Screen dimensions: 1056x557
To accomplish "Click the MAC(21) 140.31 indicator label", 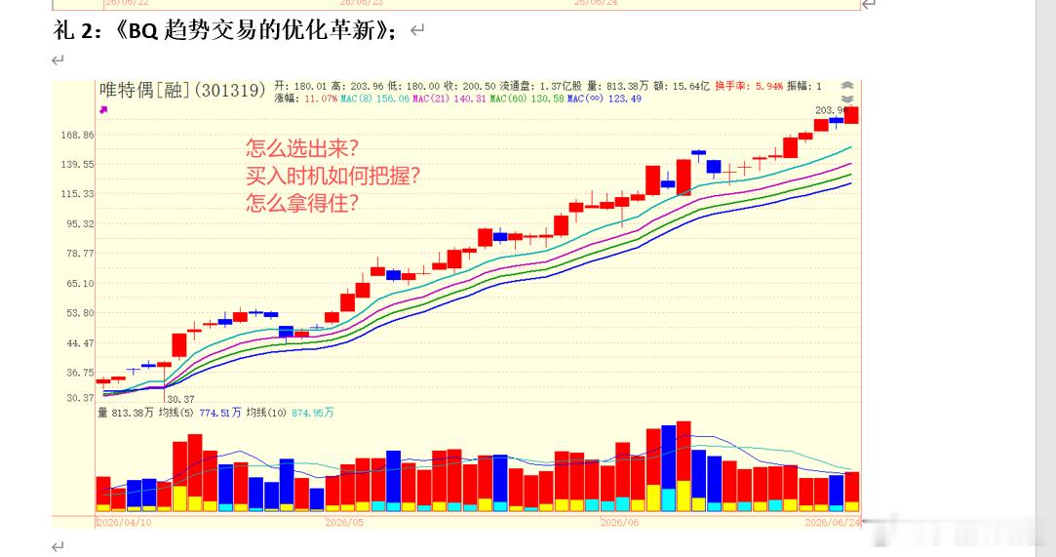I will click(450, 99).
